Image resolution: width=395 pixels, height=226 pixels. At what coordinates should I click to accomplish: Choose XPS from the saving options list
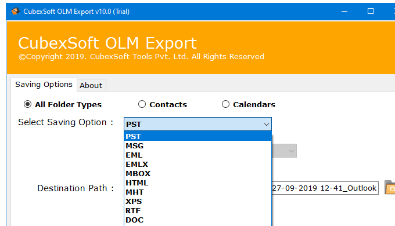tap(198, 201)
